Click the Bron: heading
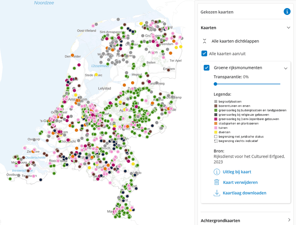Viewport: 296px width, 225px height. 219,151
